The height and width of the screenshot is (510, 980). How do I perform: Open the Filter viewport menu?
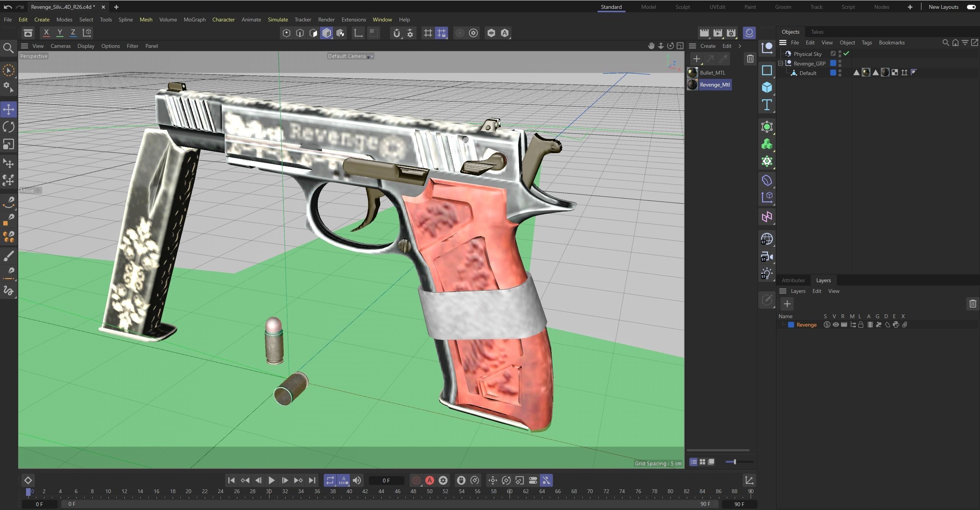pyautogui.click(x=132, y=46)
